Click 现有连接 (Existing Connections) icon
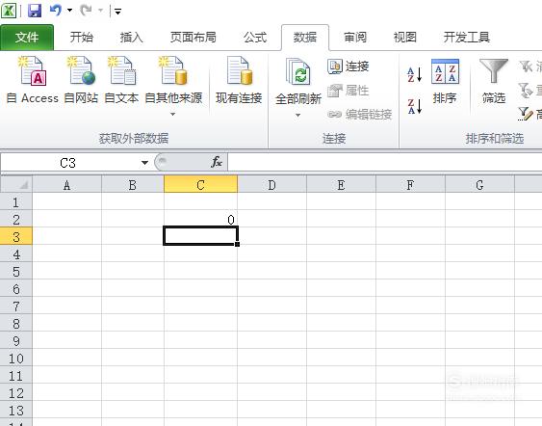Screen dimensions: 542x426 239,80
